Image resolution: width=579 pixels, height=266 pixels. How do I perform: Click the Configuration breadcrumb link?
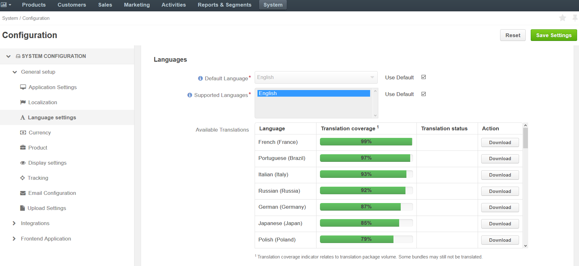click(36, 18)
